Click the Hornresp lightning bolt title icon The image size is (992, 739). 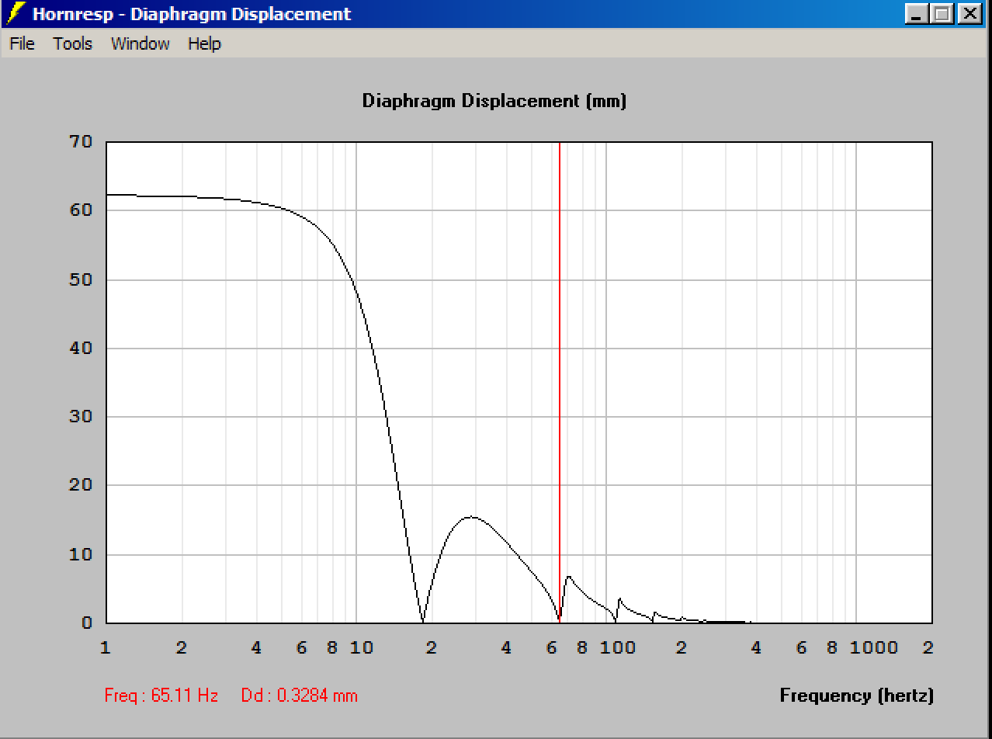[x=15, y=14]
